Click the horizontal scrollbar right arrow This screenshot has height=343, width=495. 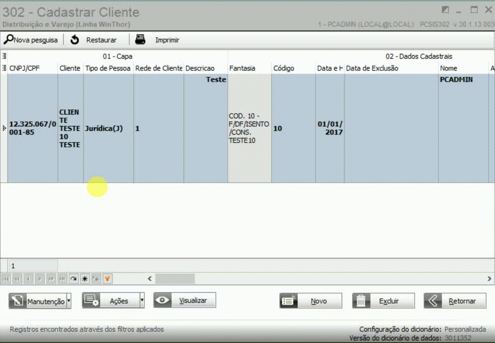tap(489, 279)
